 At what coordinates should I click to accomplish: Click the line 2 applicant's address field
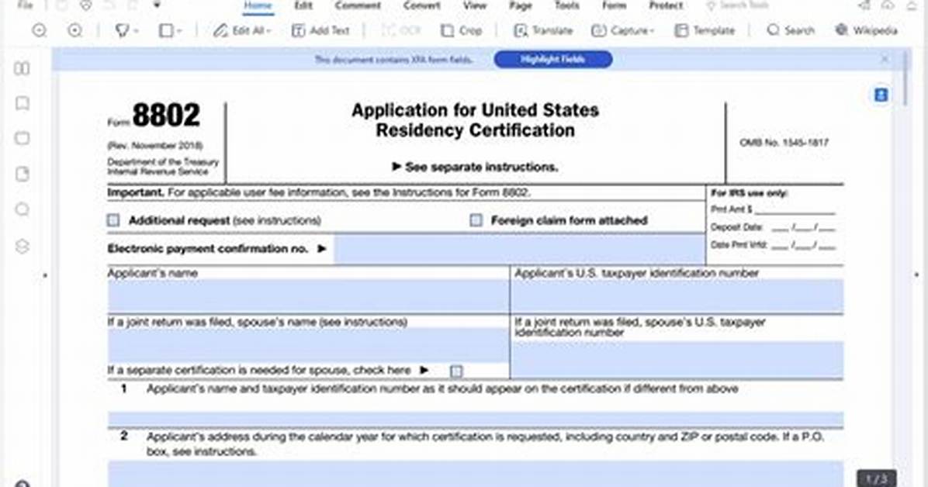(x=475, y=474)
